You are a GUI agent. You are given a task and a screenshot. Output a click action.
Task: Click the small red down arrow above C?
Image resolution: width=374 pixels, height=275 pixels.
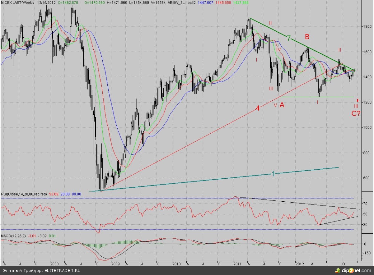coord(358,100)
